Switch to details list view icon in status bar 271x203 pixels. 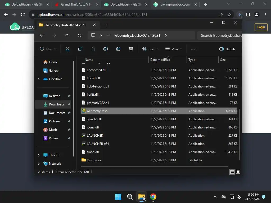pos(232,172)
